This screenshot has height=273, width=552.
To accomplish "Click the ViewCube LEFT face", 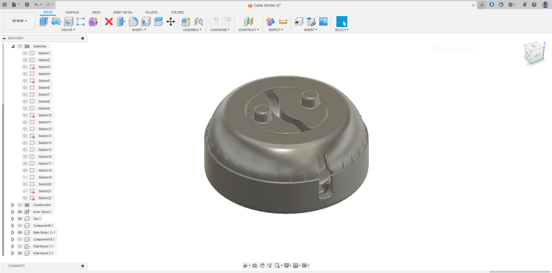I will coord(537,55).
